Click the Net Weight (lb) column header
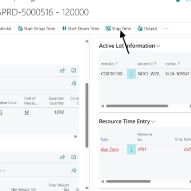Image resolution: width=191 pixels, height=191 pixels. [x=24, y=189]
